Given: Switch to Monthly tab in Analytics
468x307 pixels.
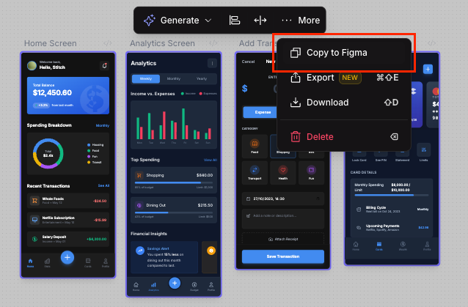Looking at the screenshot, I should point(174,78).
